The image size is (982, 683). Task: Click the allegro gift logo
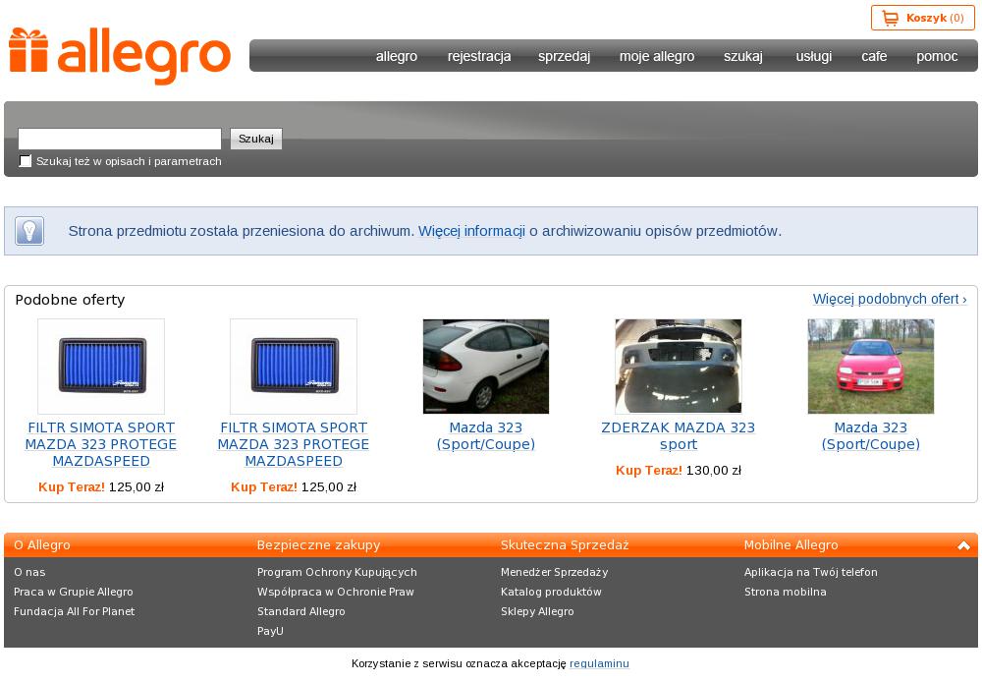tap(120, 55)
